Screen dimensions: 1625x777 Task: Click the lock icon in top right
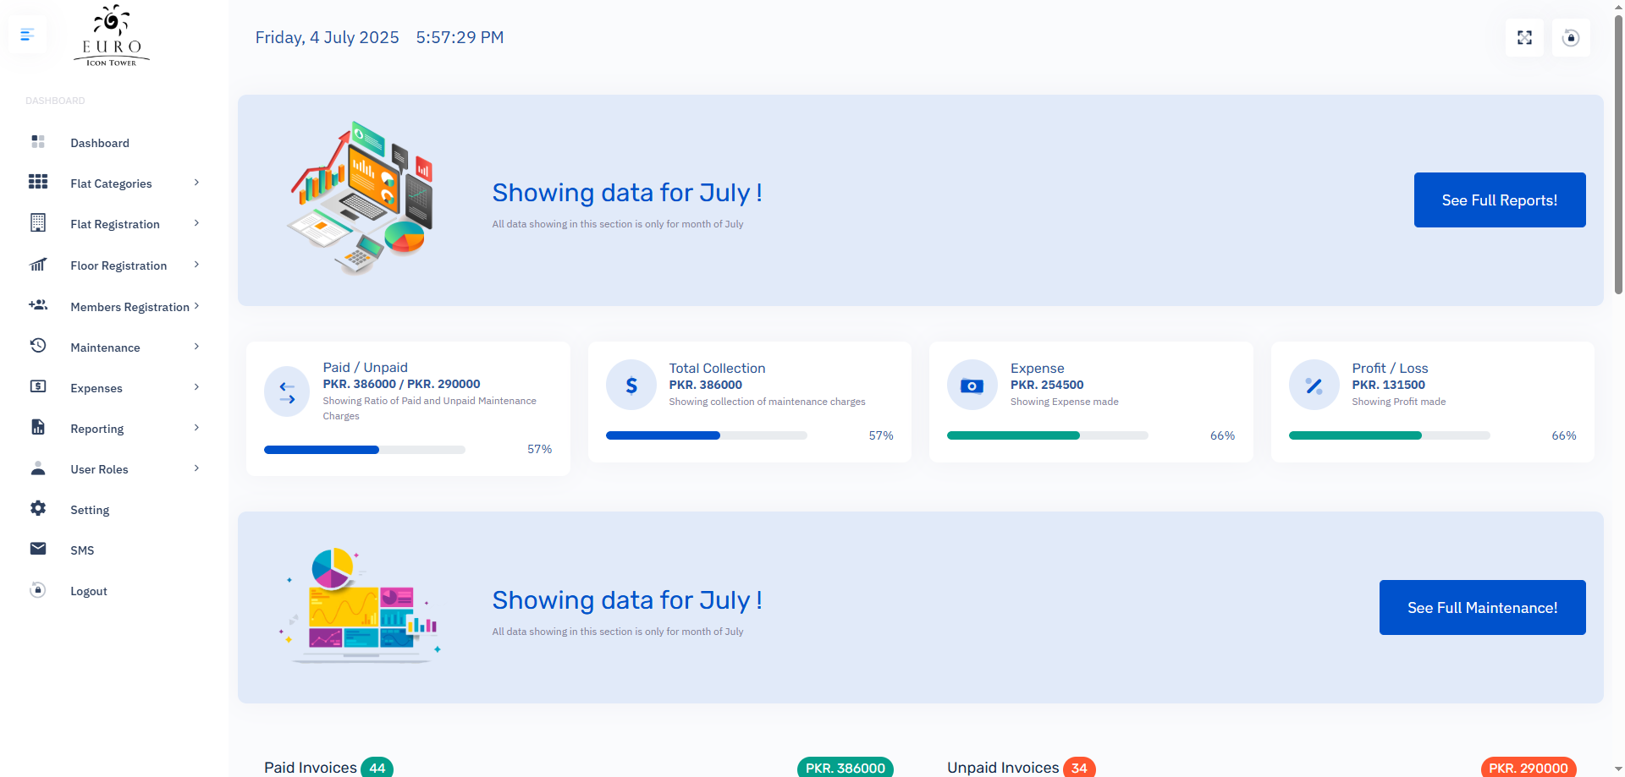click(x=1571, y=38)
